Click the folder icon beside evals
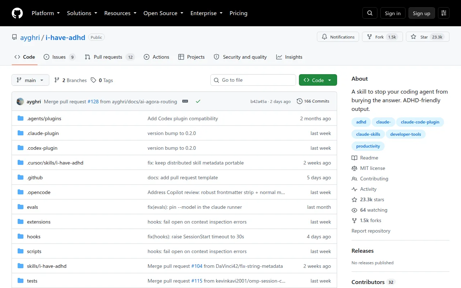This screenshot has width=461, height=288. click(x=21, y=207)
